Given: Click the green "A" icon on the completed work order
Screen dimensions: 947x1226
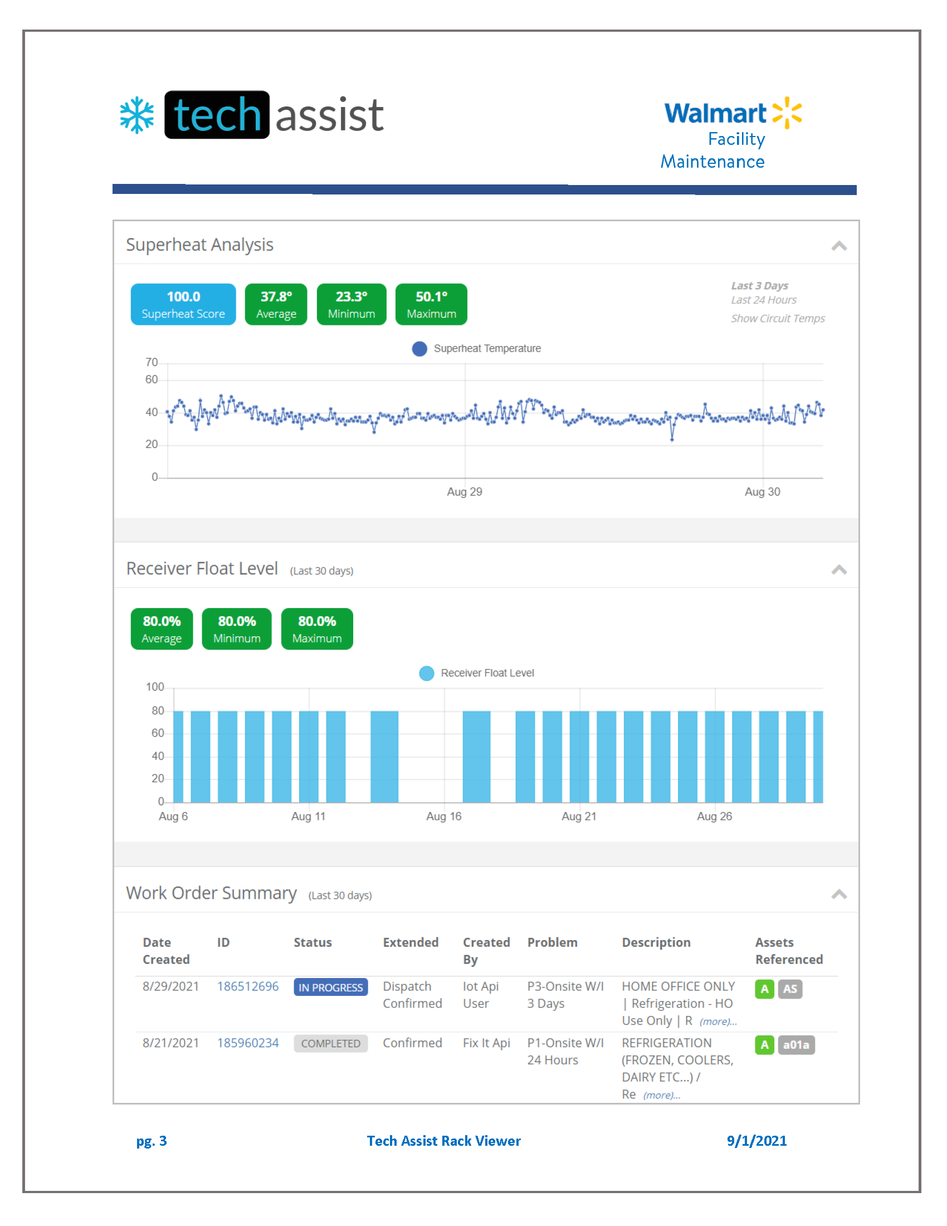Looking at the screenshot, I should click(764, 1045).
